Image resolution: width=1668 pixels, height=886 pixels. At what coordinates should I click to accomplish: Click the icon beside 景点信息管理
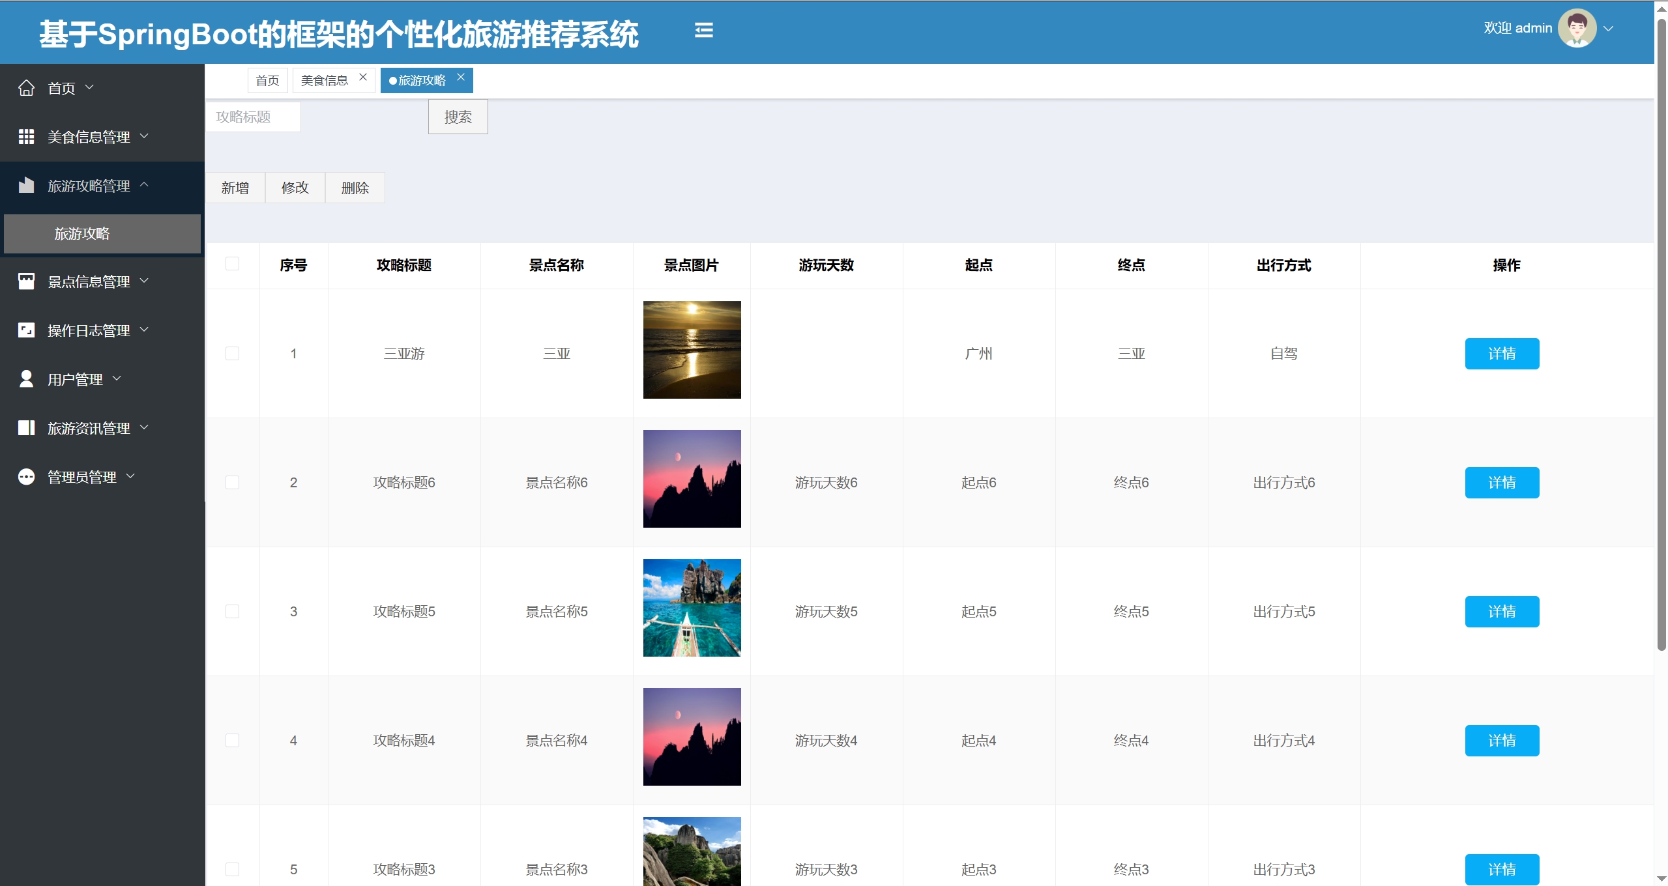point(26,281)
